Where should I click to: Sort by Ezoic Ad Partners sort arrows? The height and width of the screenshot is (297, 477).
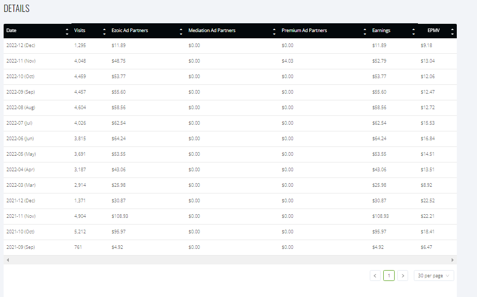coord(181,32)
